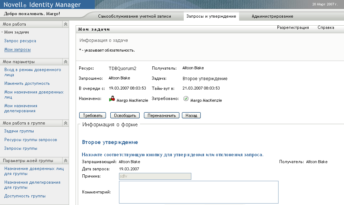Screen dimensions: 344x205
Task: Collapse the Моя работа section
Action: [x=65, y=24]
